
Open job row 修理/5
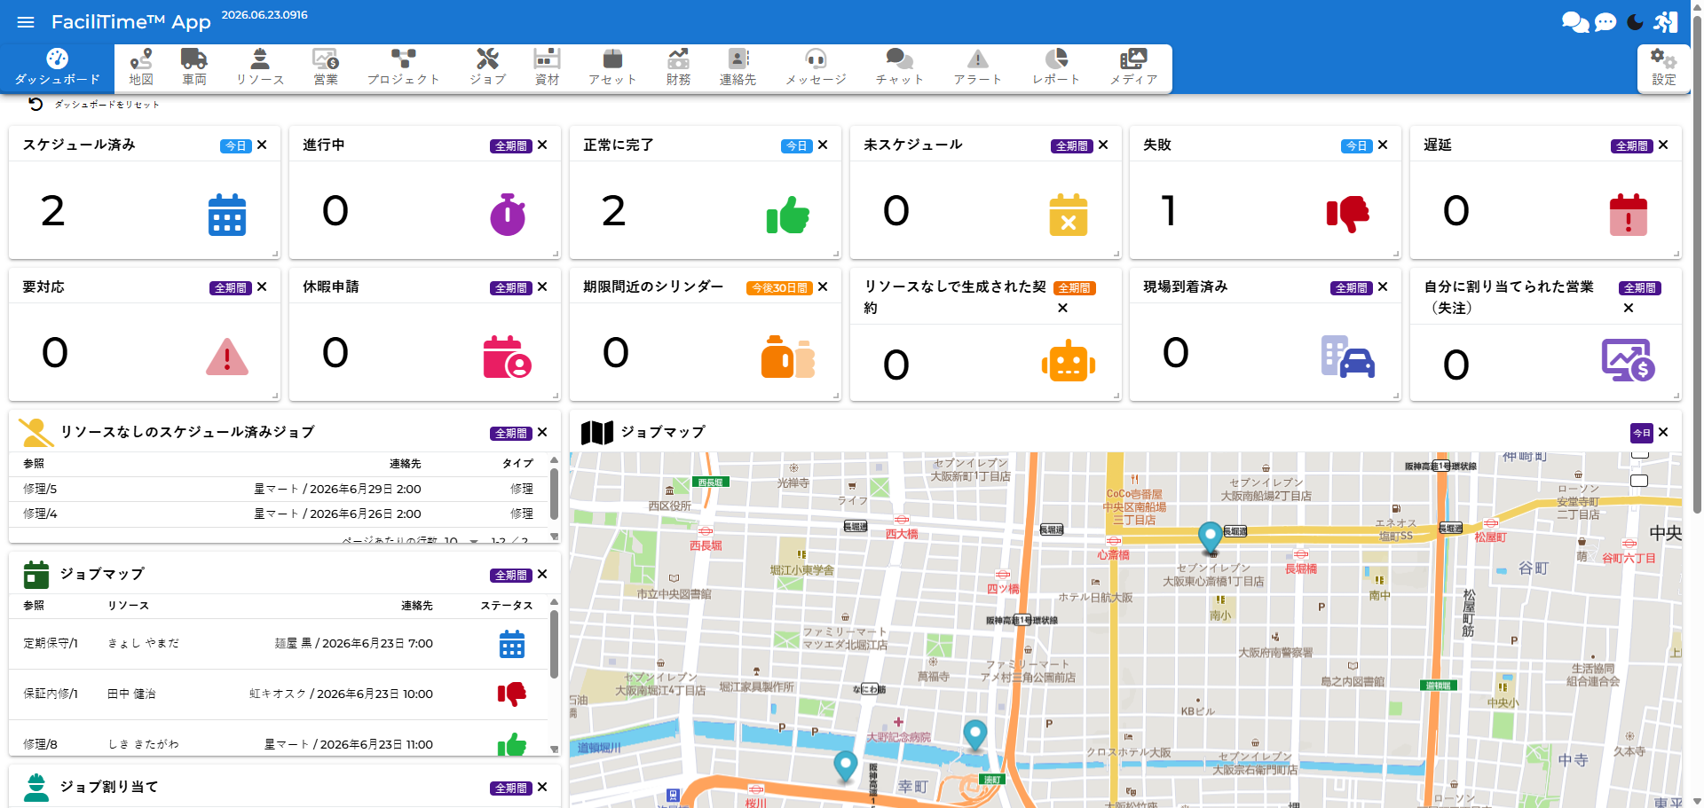click(278, 489)
